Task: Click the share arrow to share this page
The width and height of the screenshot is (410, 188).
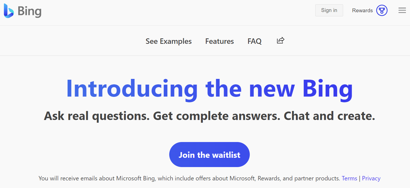Action: coord(280,41)
